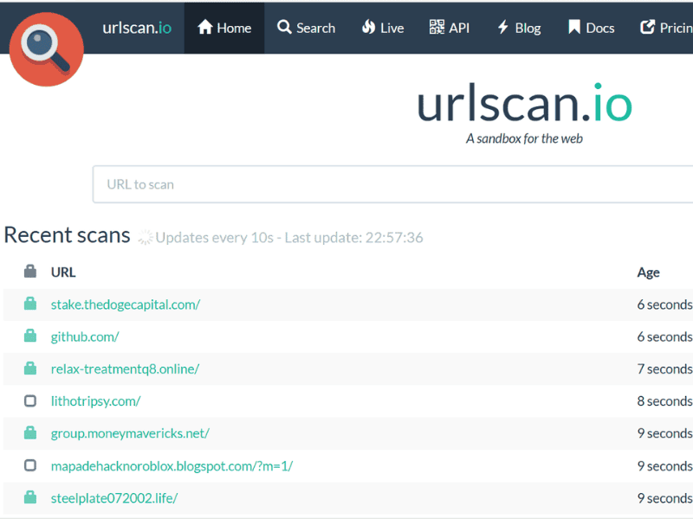Image resolution: width=693 pixels, height=519 pixels.
Task: Open the mapadehacknoroblox.blogspot.com/?m=1/ scan result
Action: (x=172, y=466)
